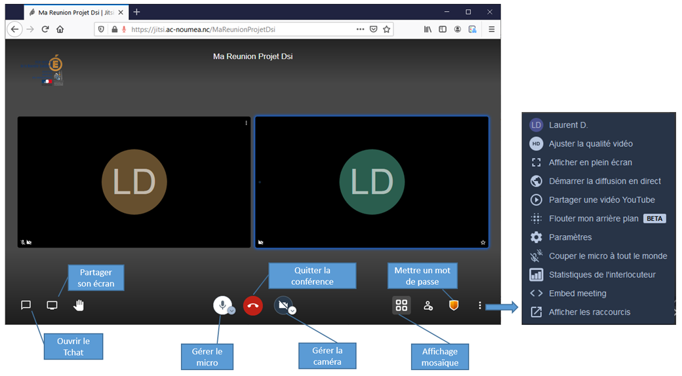
Task: Toggle the camera on or off
Action: pos(283,305)
